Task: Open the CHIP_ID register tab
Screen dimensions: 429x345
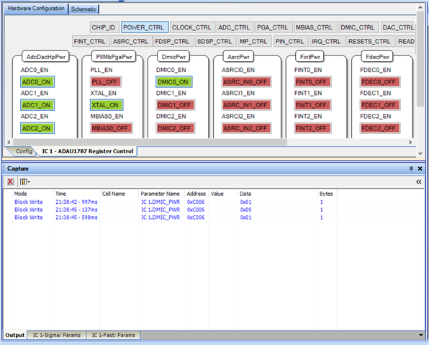Action: 104,27
